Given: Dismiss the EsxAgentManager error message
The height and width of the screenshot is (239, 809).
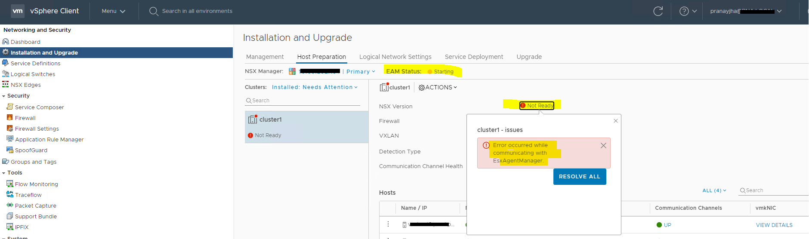Looking at the screenshot, I should pos(603,146).
